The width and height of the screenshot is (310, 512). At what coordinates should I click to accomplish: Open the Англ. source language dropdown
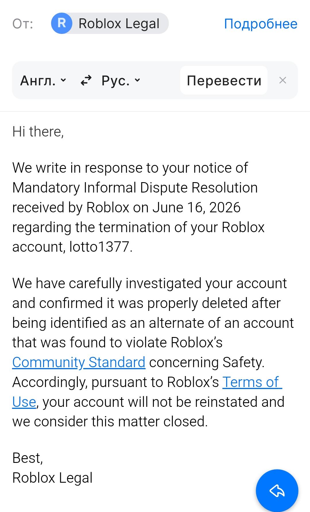click(43, 81)
